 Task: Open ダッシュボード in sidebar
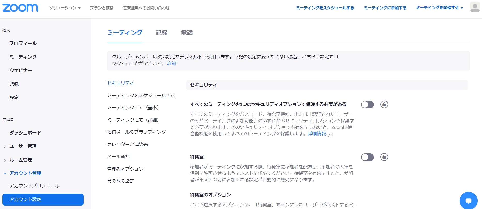[x=25, y=133]
